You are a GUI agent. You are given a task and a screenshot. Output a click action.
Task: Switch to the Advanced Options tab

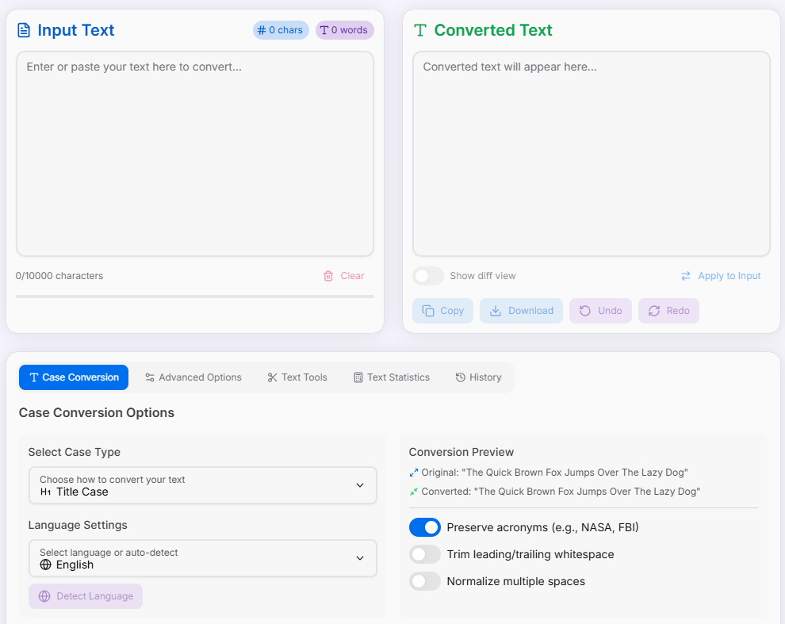pos(193,377)
